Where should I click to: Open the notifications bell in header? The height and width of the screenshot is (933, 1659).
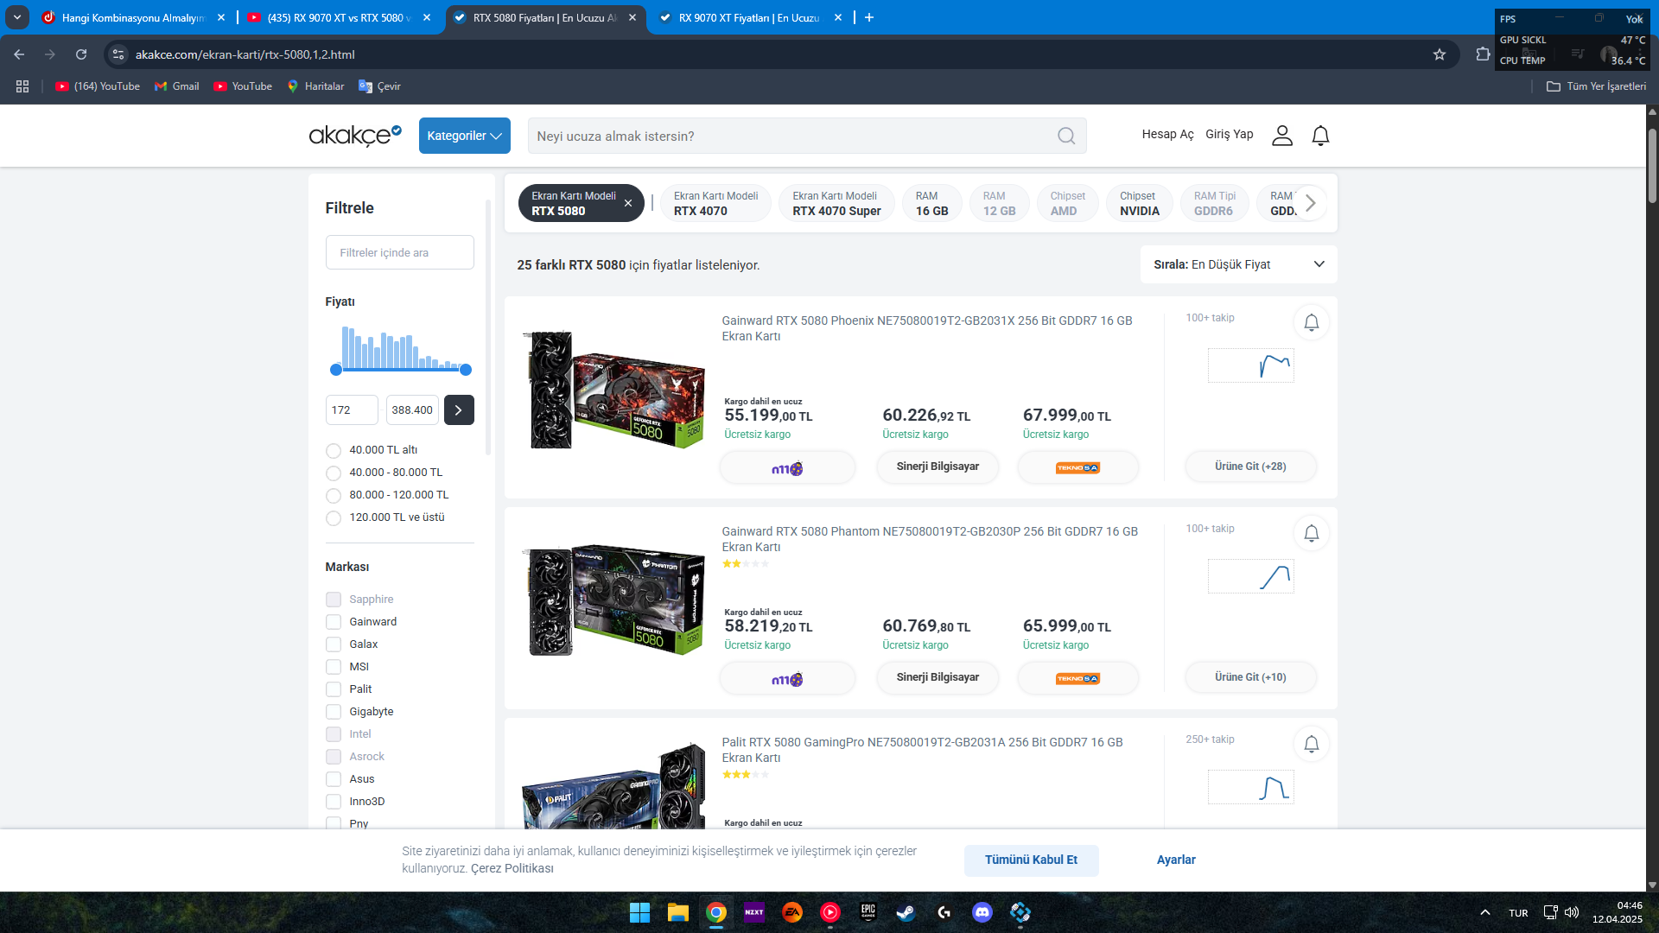coord(1319,136)
